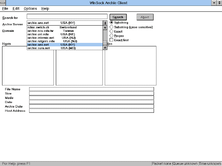Click the Host Address field

[92, 111]
